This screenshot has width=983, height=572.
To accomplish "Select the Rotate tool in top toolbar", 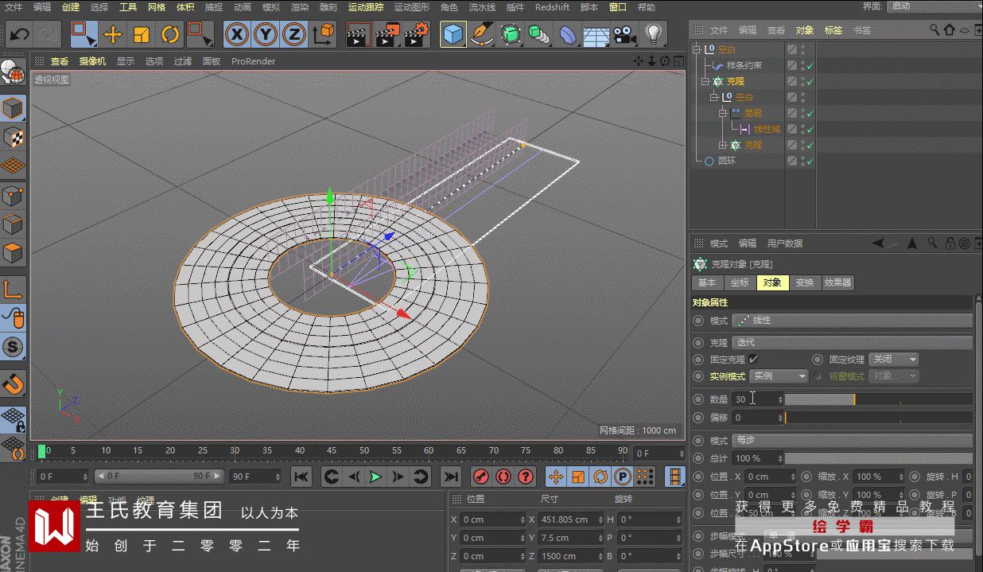I will (x=170, y=34).
